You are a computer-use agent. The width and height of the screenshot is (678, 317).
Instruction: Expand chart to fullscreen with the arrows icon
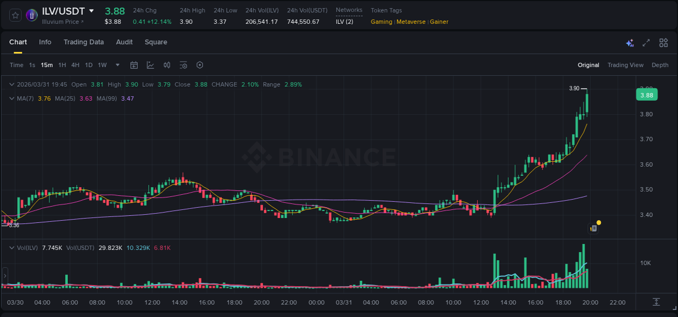tap(646, 43)
